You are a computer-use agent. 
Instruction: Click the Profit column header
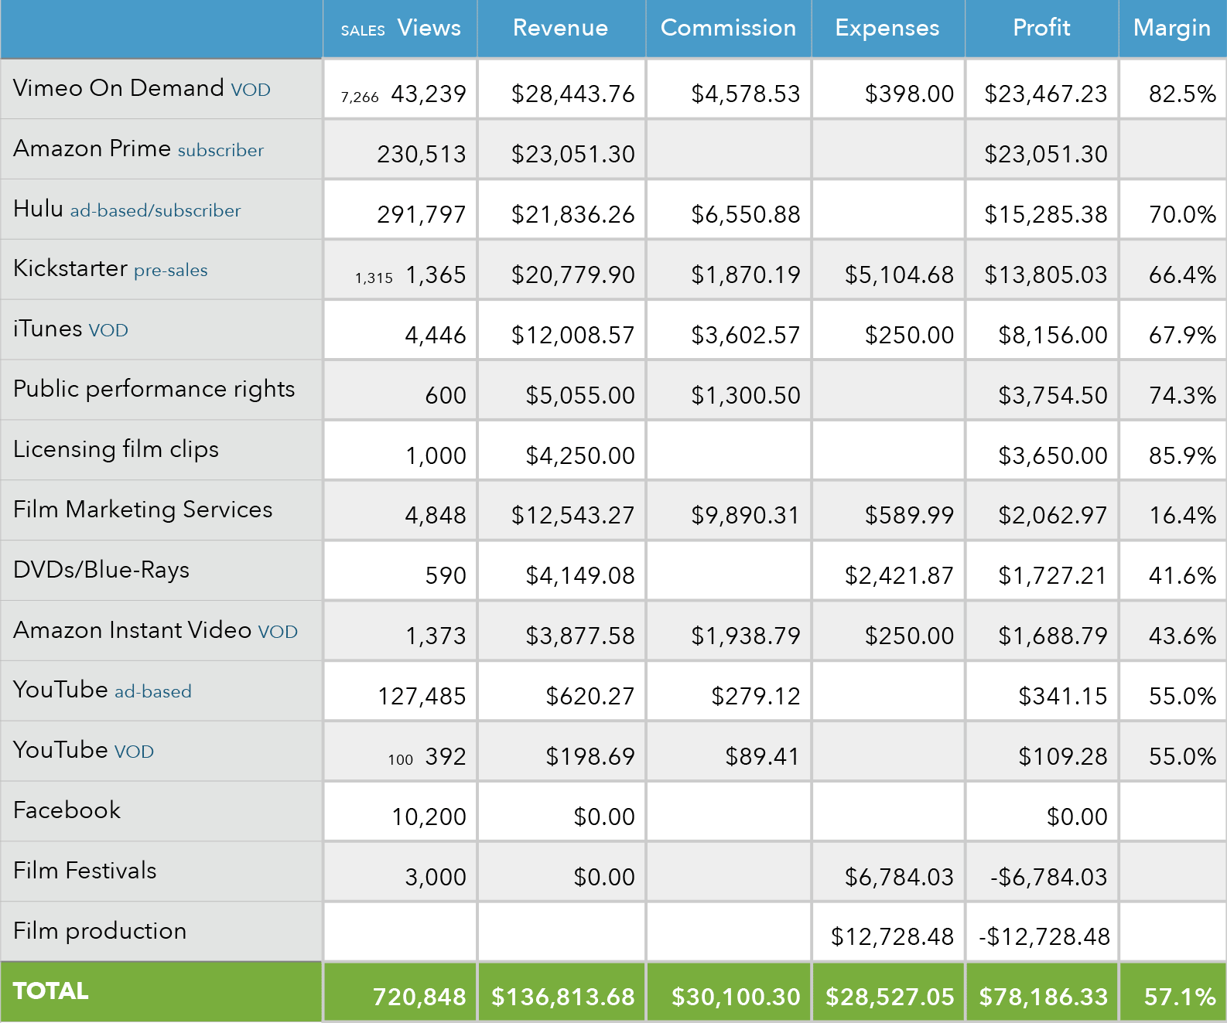[1041, 29]
